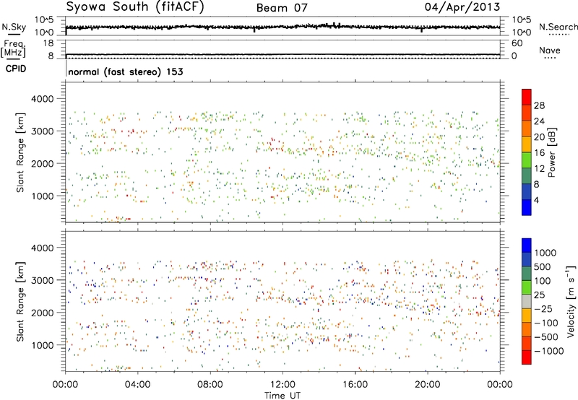The image size is (578, 400).
Task: Click the 'CPID' label
Action: [x=16, y=69]
